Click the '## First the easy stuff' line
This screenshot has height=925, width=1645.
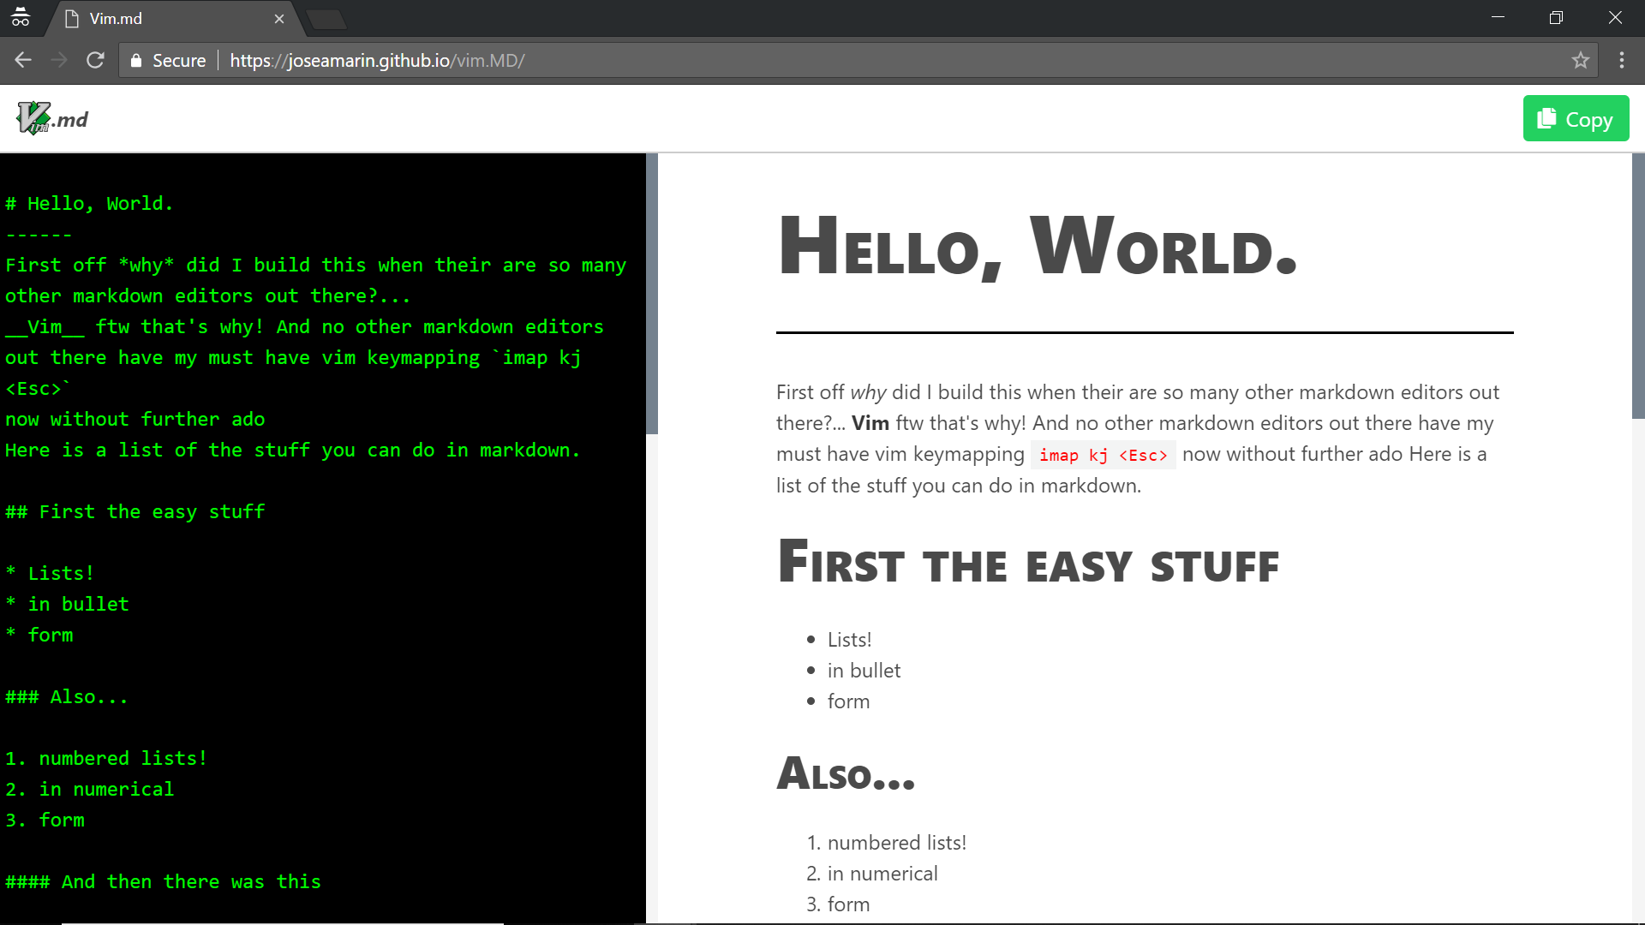pyautogui.click(x=135, y=512)
